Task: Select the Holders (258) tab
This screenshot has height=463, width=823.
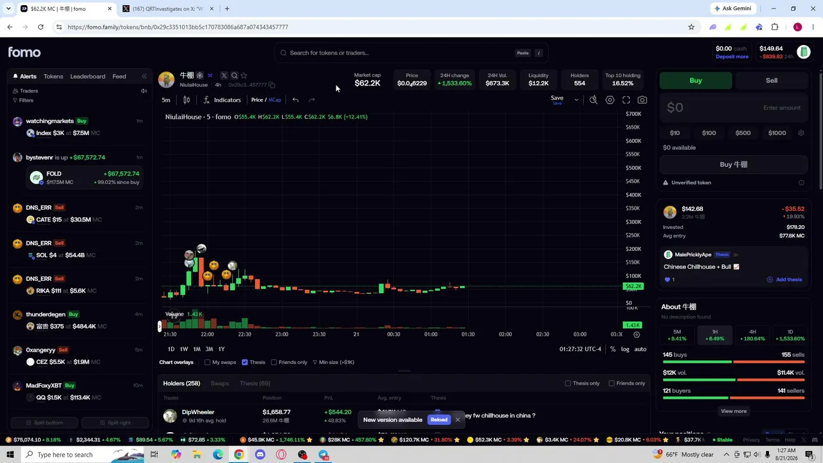Action: tap(181, 384)
